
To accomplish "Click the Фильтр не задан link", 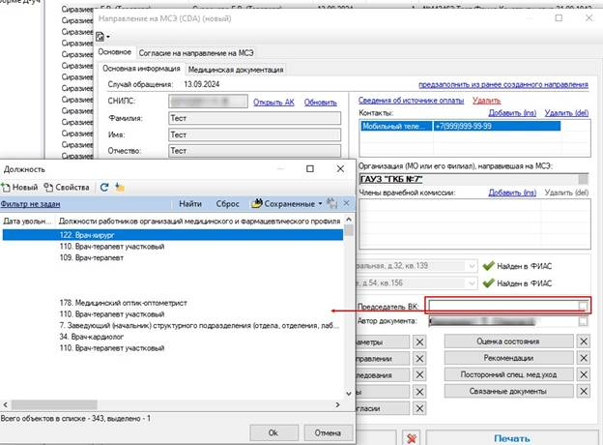I will click(x=30, y=204).
